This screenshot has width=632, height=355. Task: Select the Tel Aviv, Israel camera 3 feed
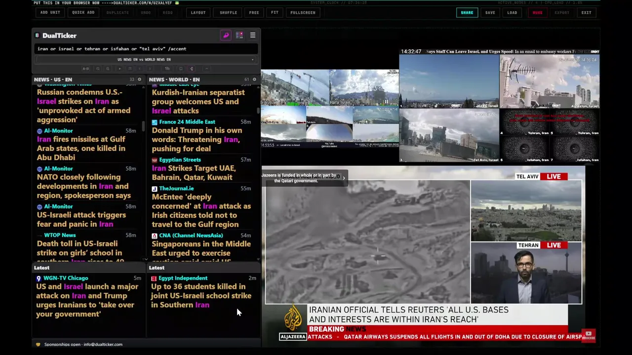click(x=449, y=135)
